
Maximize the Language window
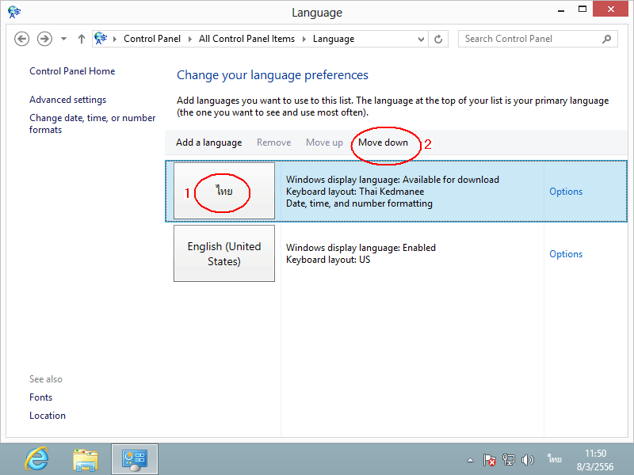click(x=582, y=9)
